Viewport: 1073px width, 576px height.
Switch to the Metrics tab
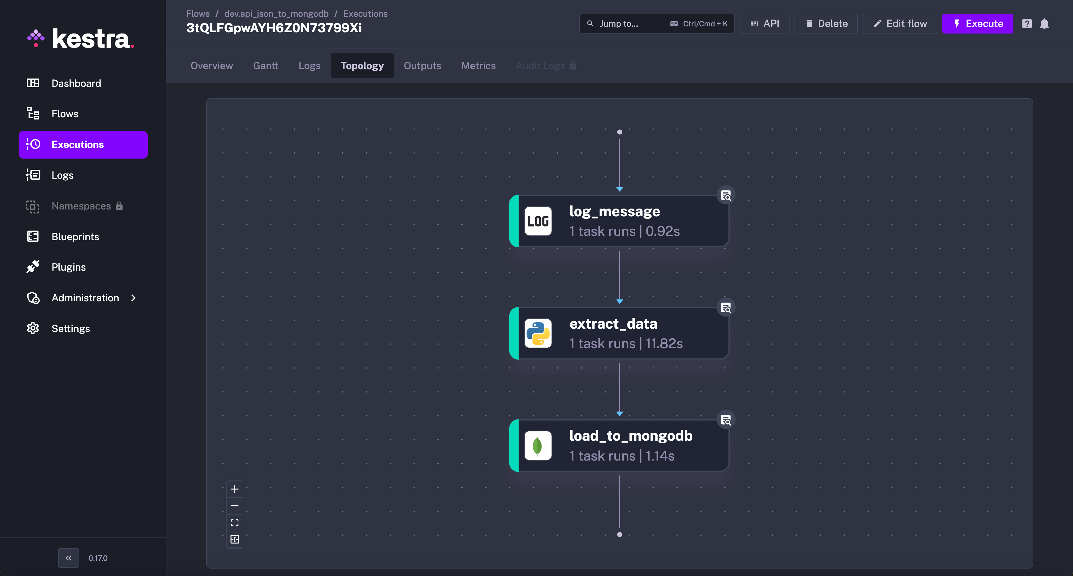click(478, 65)
